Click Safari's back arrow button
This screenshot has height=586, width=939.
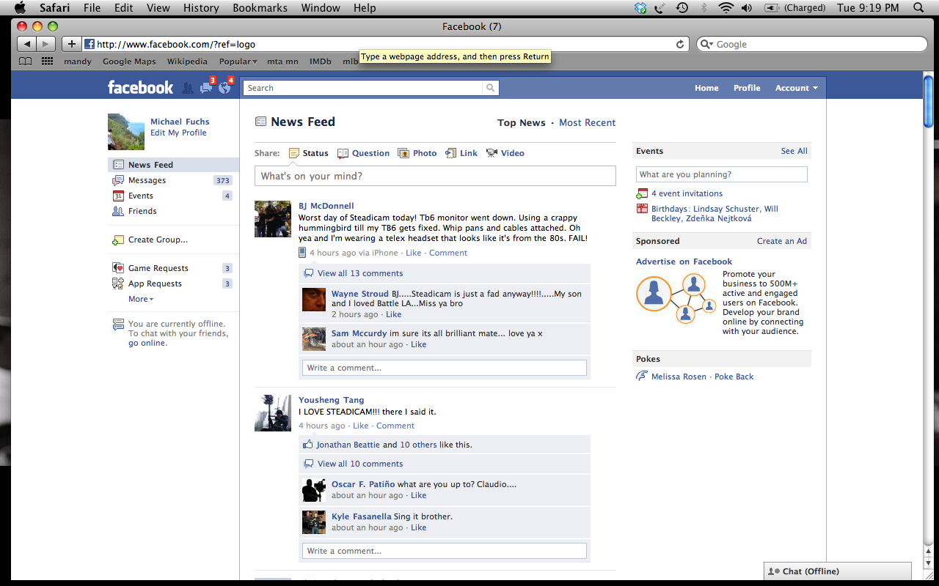pyautogui.click(x=27, y=44)
